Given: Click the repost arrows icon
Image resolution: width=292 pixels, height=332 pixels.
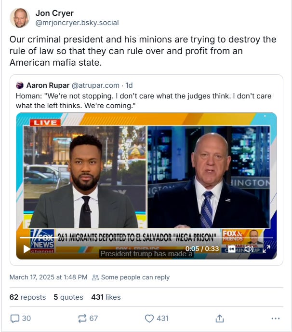Looking at the screenshot, I should [82, 318].
